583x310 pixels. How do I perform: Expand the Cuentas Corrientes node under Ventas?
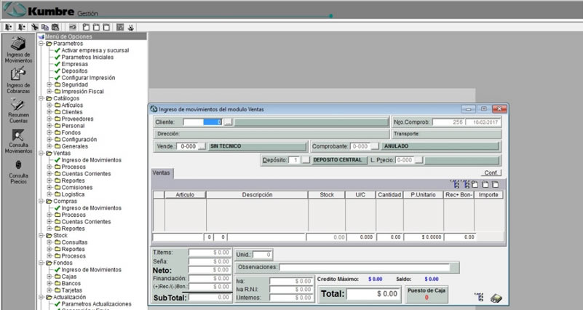(x=49, y=174)
